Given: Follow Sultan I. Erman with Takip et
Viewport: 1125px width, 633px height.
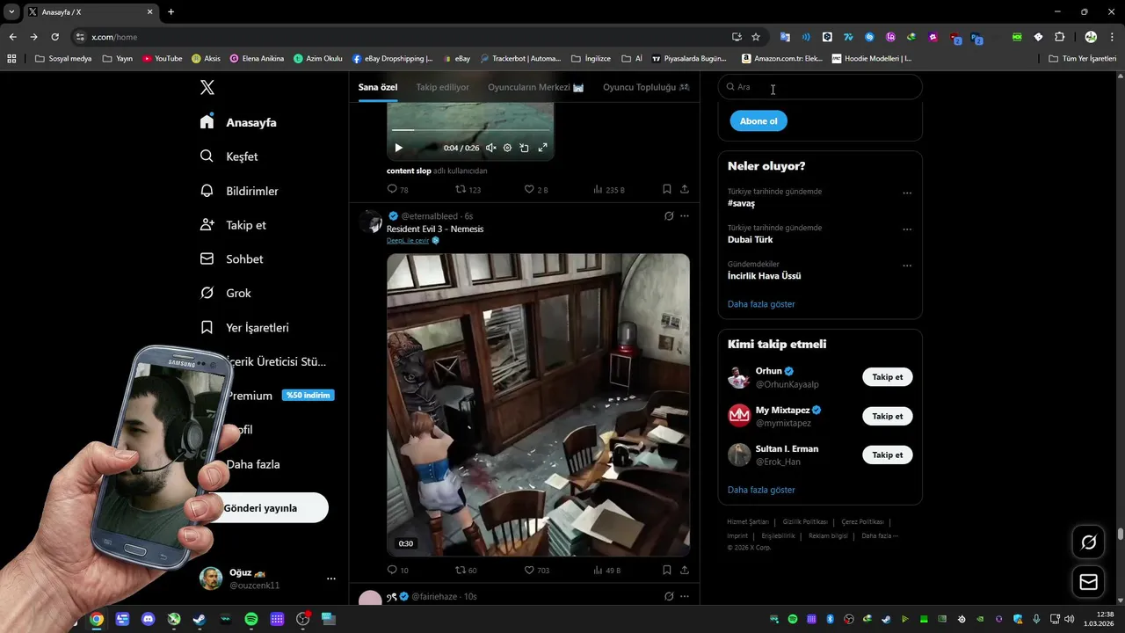Looking at the screenshot, I should [x=888, y=455].
